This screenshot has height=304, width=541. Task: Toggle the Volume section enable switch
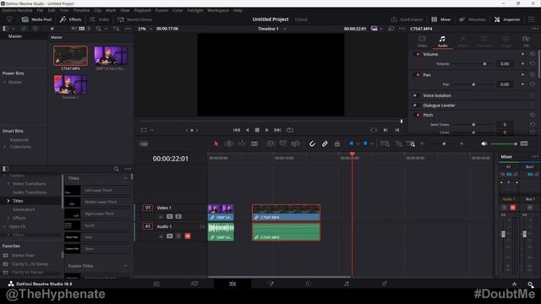(x=417, y=54)
